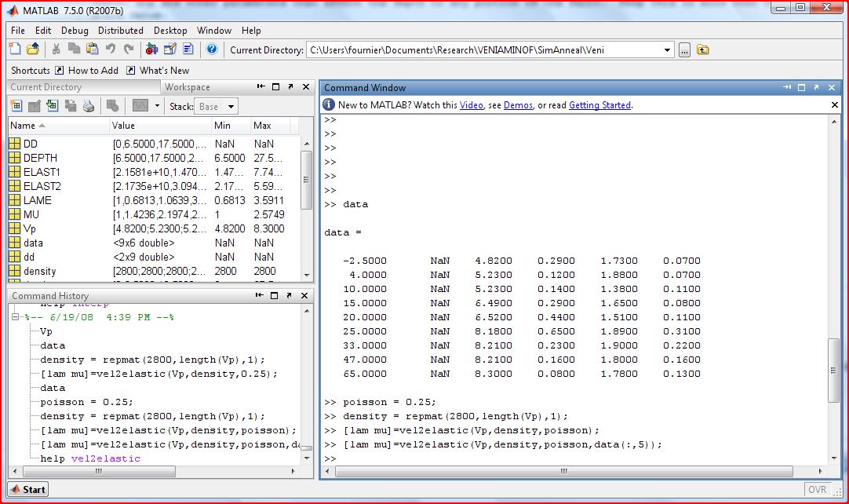Select the ELAST1 variable in Workspace
849x504 pixels.
pyautogui.click(x=42, y=172)
